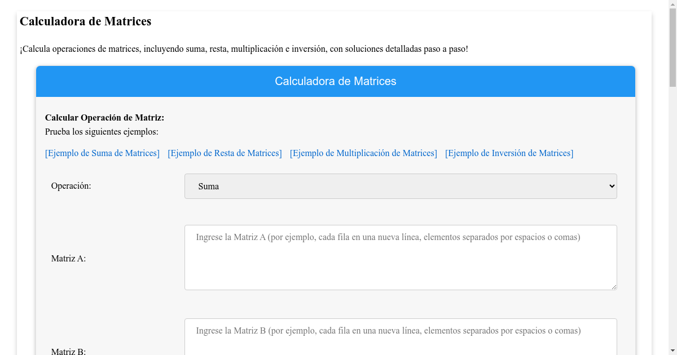Click the Calculadora de Matrices page title

coord(85,21)
